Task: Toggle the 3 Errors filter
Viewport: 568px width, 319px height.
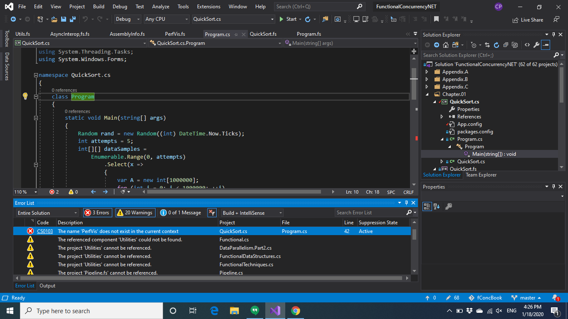Action: tap(97, 213)
